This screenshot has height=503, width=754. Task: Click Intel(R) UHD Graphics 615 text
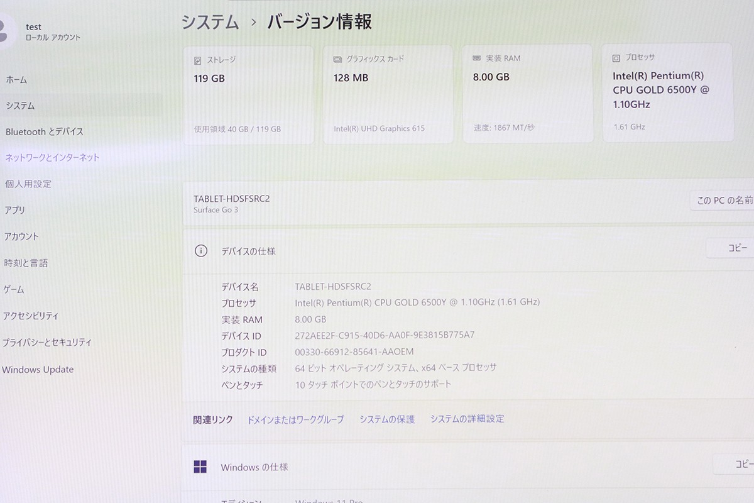(x=379, y=128)
